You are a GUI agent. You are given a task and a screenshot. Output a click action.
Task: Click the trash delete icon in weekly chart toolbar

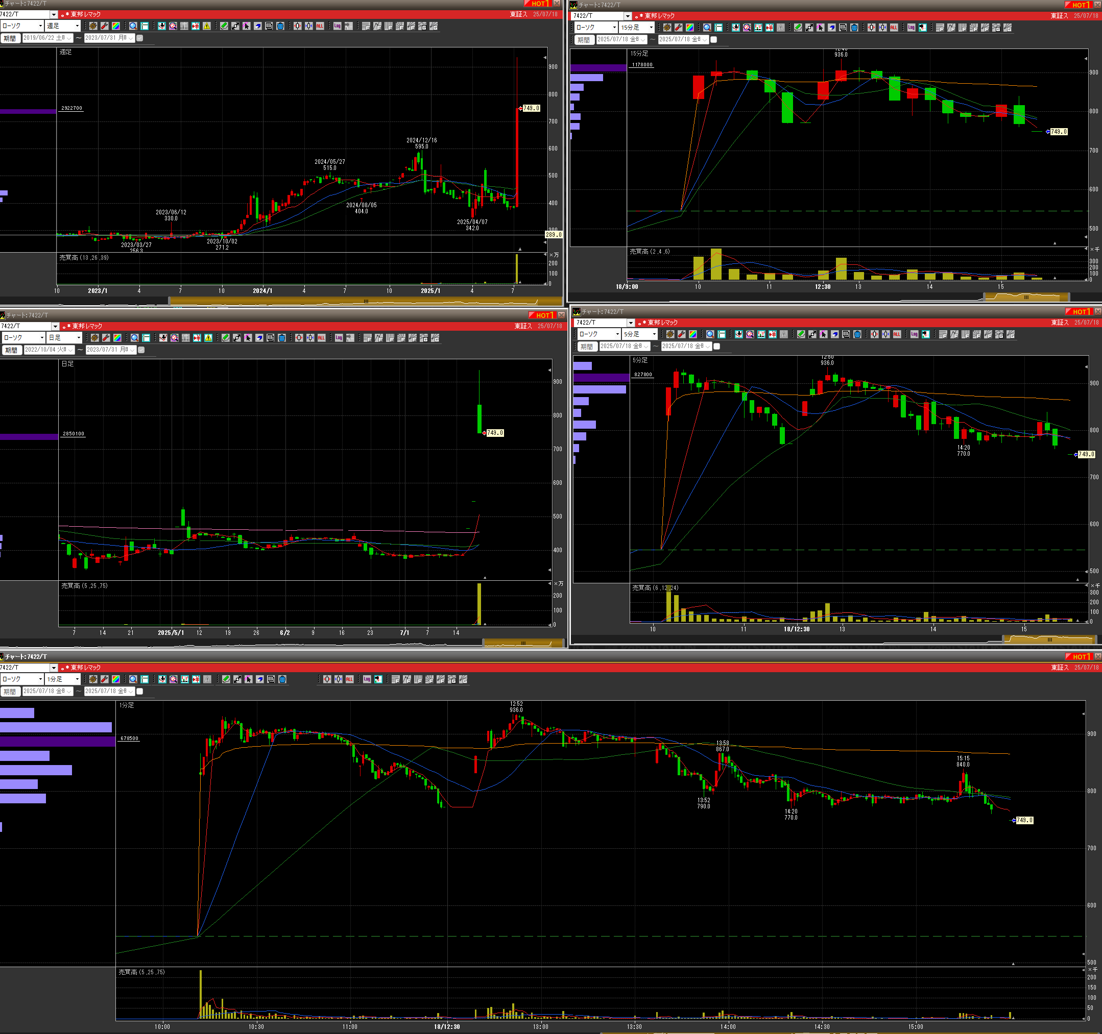coord(280,26)
